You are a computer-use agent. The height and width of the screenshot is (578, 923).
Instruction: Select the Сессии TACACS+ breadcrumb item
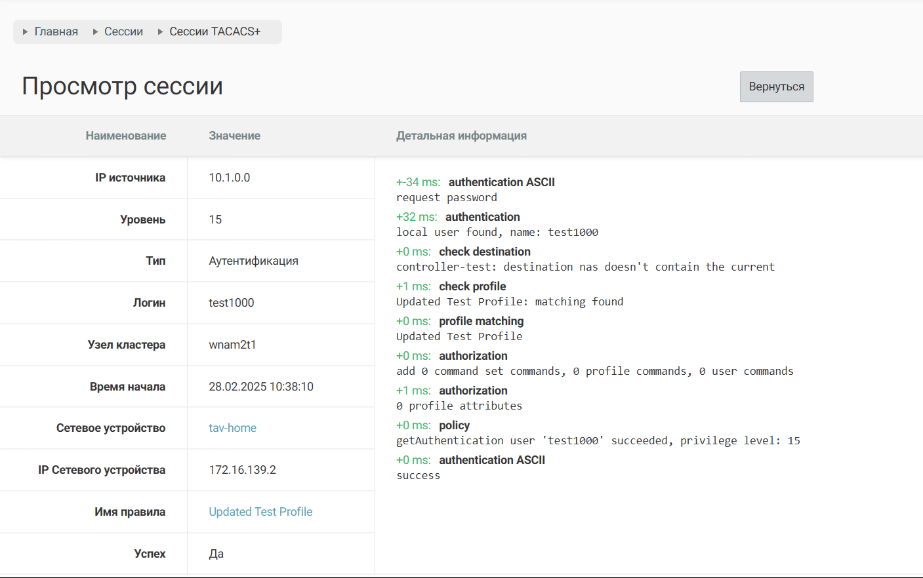click(x=215, y=31)
